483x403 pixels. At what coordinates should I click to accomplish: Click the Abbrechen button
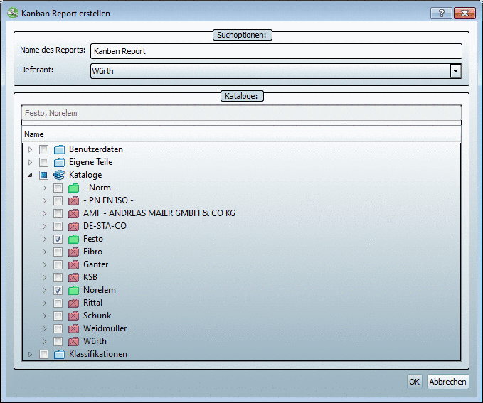coord(447,382)
